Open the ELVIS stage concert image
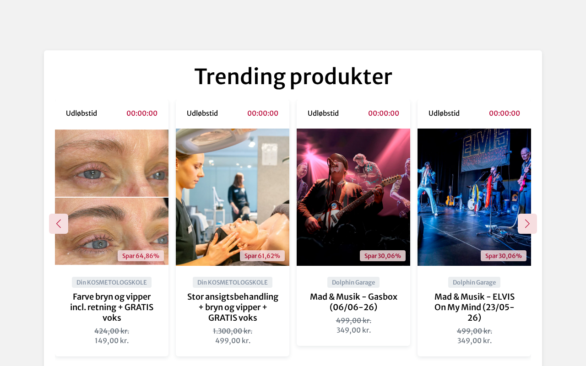This screenshot has height=366, width=586. pos(474,197)
